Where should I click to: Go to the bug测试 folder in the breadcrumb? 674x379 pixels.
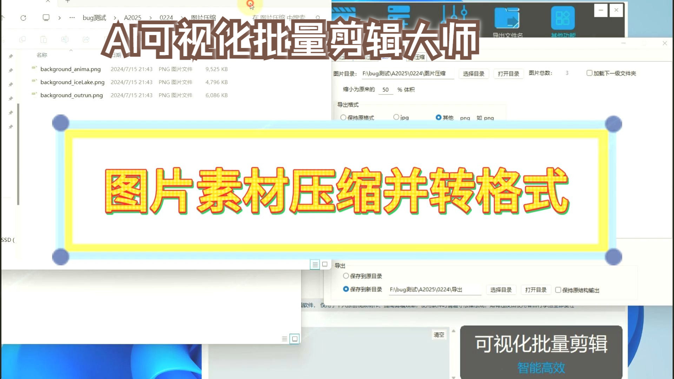pos(94,18)
